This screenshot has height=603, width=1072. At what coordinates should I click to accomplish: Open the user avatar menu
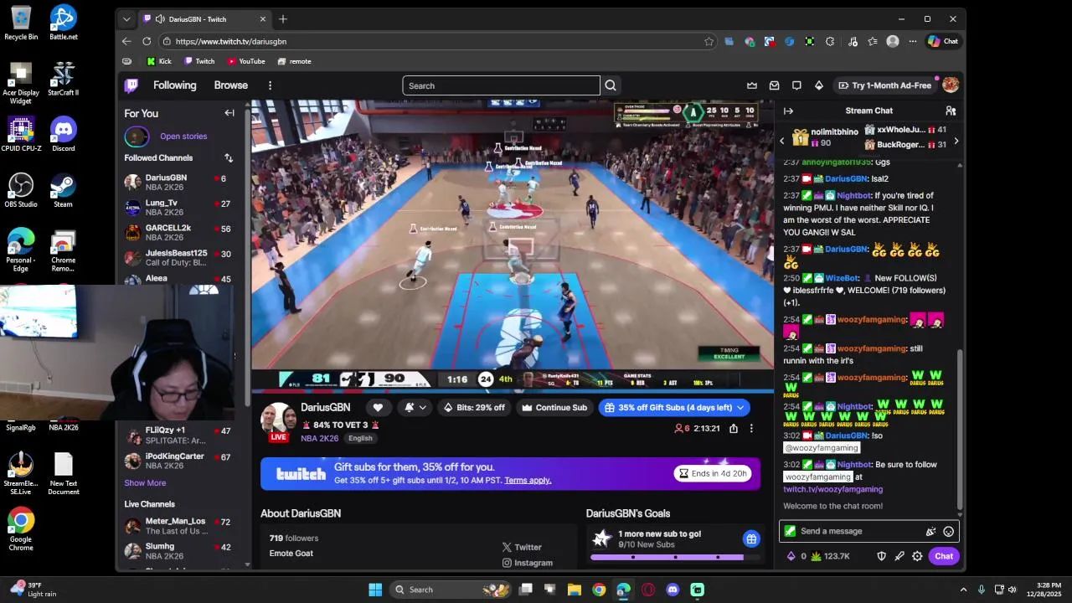[951, 85]
